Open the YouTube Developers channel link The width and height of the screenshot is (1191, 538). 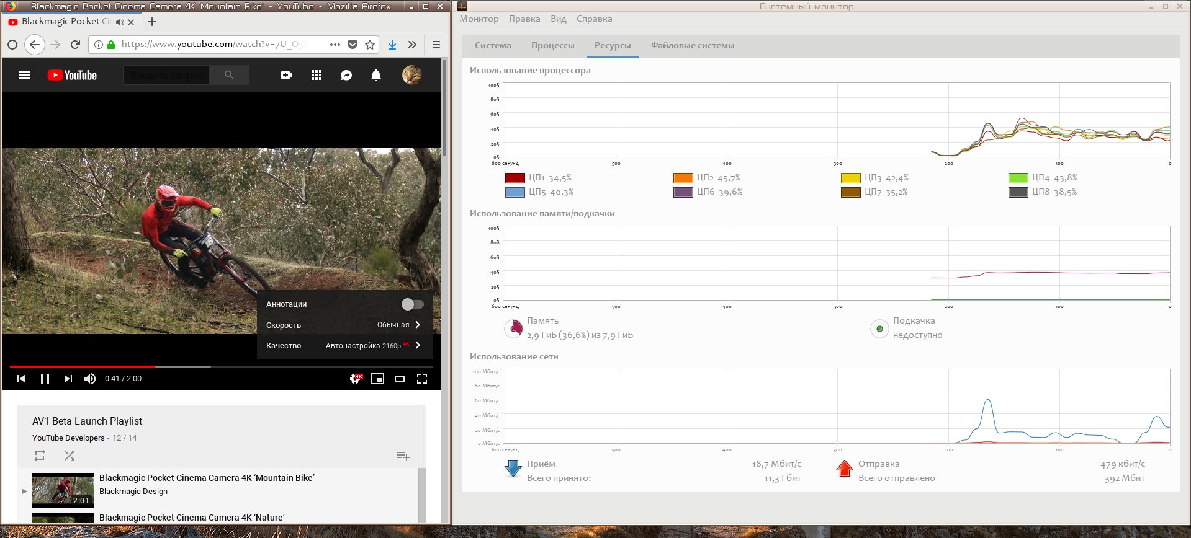point(68,438)
